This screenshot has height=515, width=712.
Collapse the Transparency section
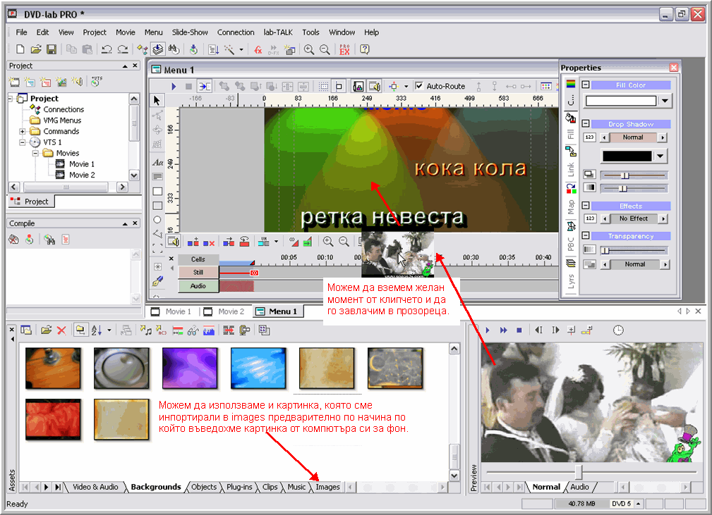[x=586, y=236]
